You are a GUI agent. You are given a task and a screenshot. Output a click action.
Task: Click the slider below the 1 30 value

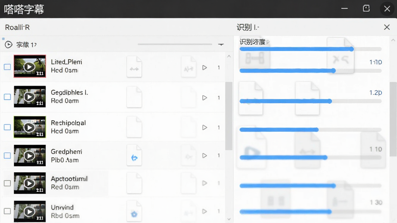pyautogui.click(x=311, y=212)
